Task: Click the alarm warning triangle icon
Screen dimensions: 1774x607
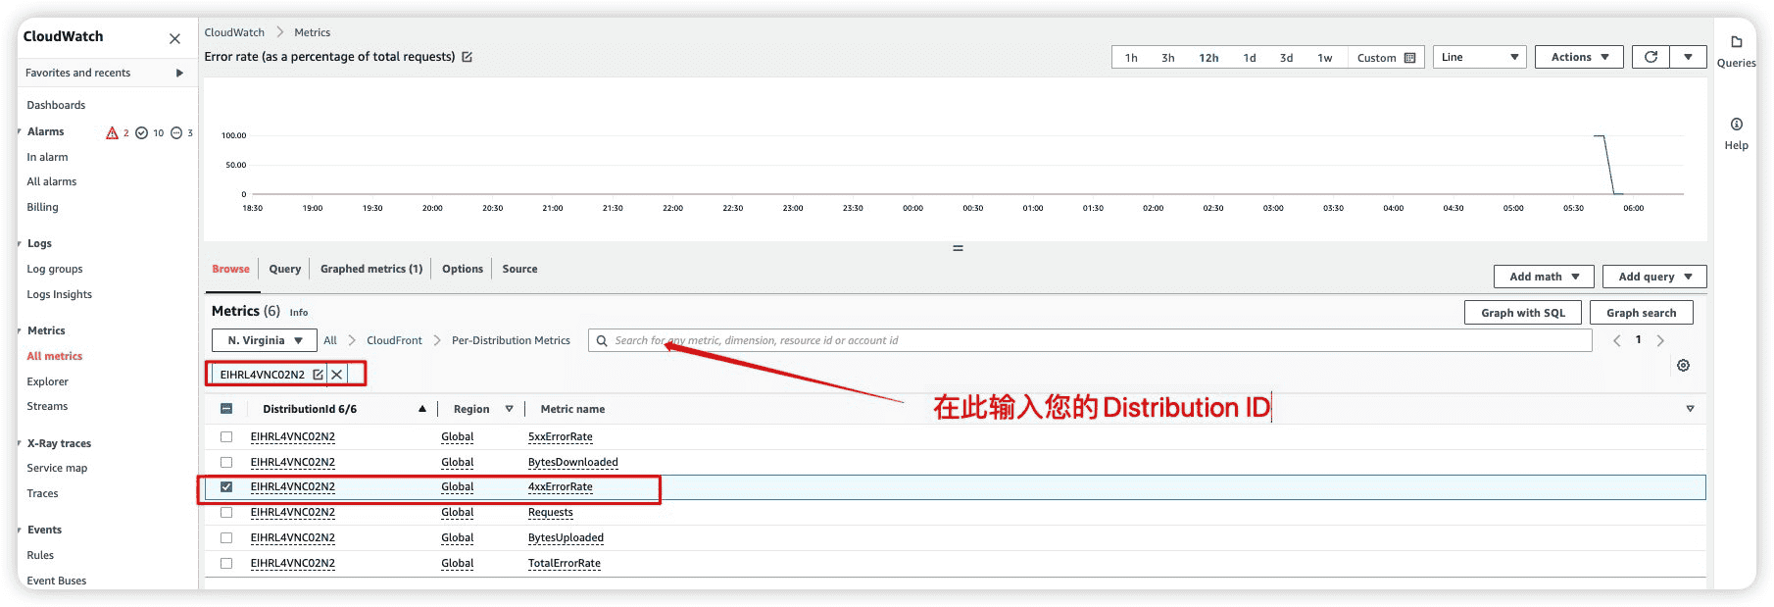Action: (x=112, y=132)
